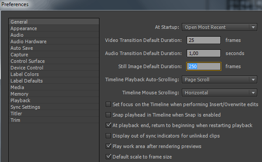Click the Video Transition Default Duration field
The height and width of the screenshot is (162, 262).
pos(204,40)
